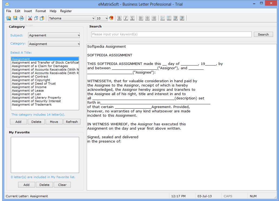The width and height of the screenshot is (279, 201).
Task: Open the Format menu
Action: [41, 11]
